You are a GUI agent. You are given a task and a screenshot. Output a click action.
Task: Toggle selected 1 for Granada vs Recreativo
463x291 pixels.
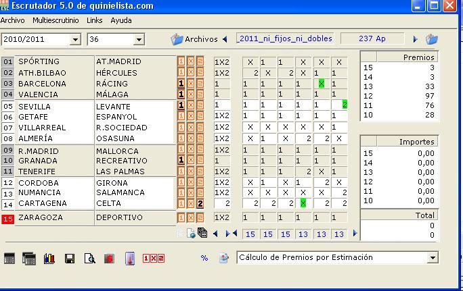(181, 160)
